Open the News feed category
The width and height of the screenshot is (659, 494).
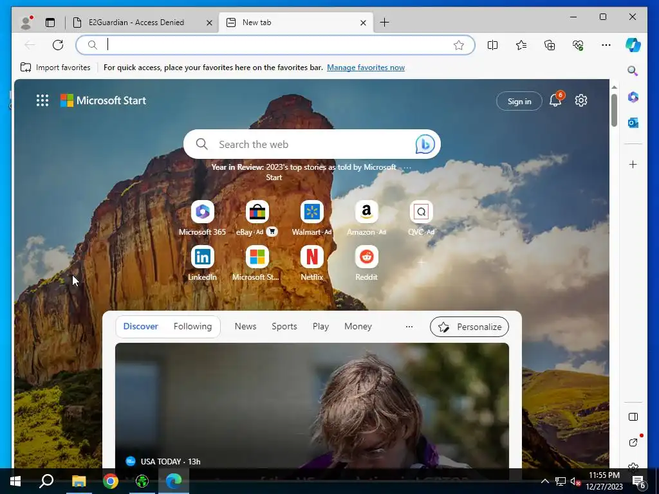[245, 326]
